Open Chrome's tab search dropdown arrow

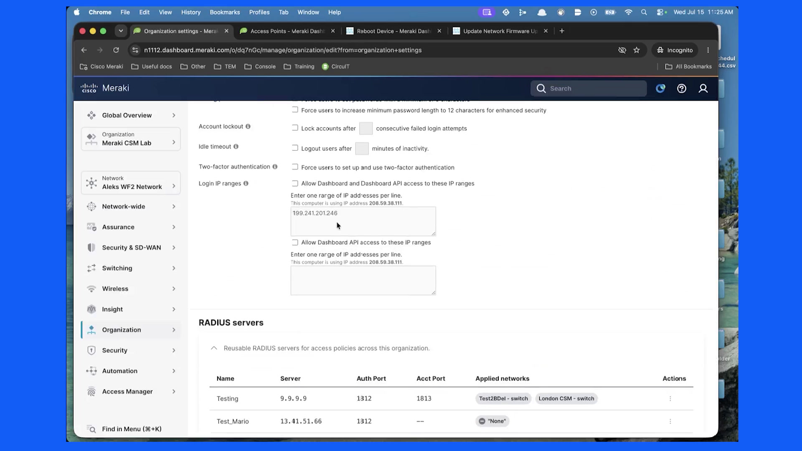121,31
